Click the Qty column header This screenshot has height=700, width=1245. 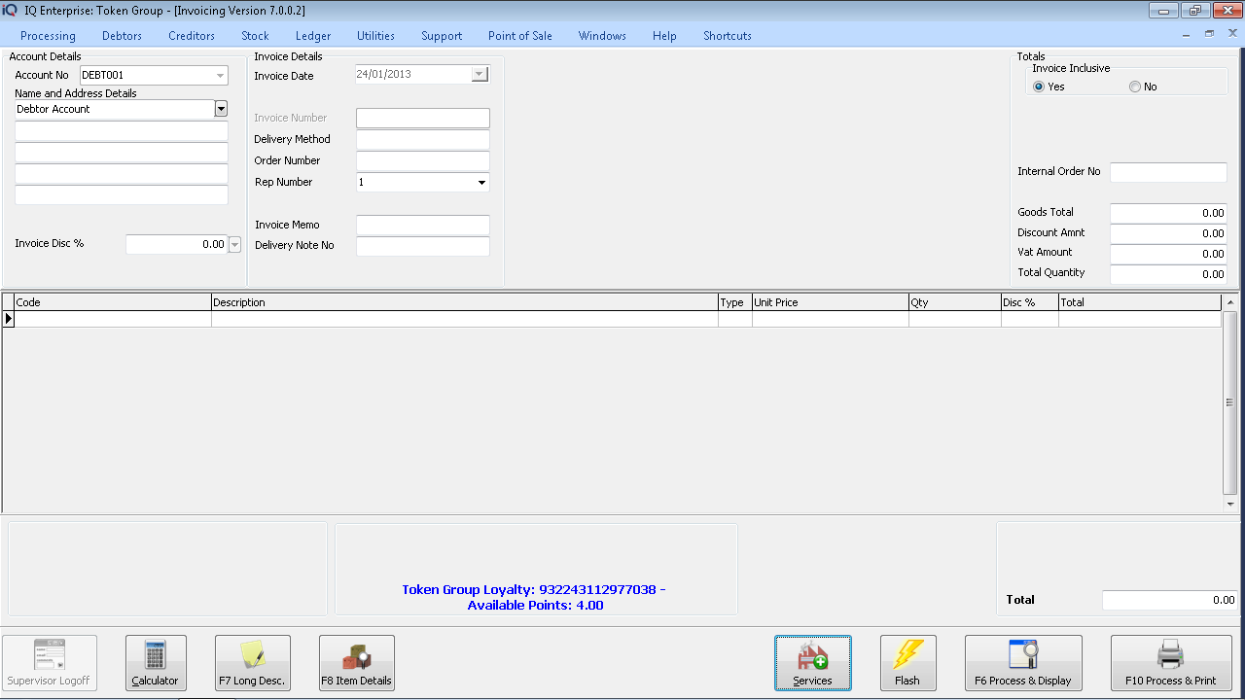click(955, 302)
